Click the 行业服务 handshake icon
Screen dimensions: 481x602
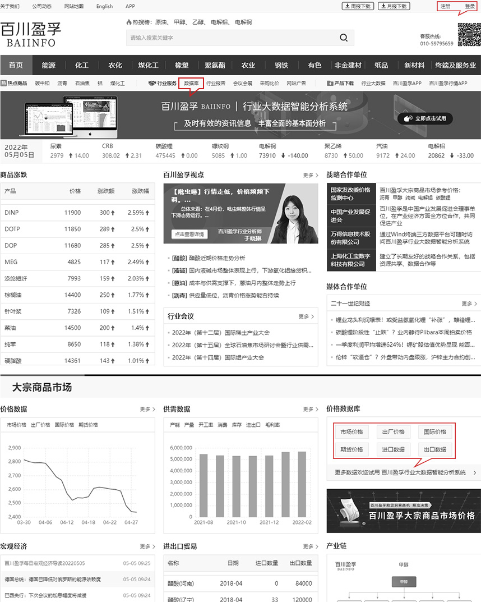pyautogui.click(x=152, y=83)
